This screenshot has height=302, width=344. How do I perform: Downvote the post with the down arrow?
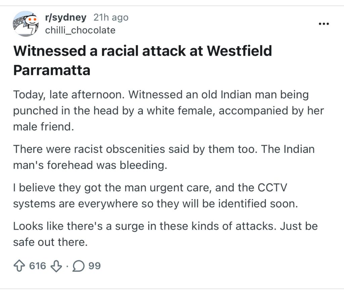point(56,266)
